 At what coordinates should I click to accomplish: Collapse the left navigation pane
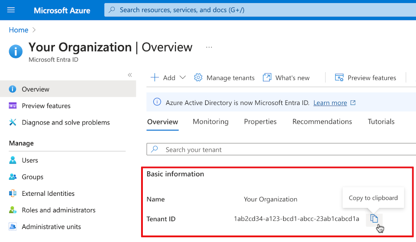click(130, 75)
